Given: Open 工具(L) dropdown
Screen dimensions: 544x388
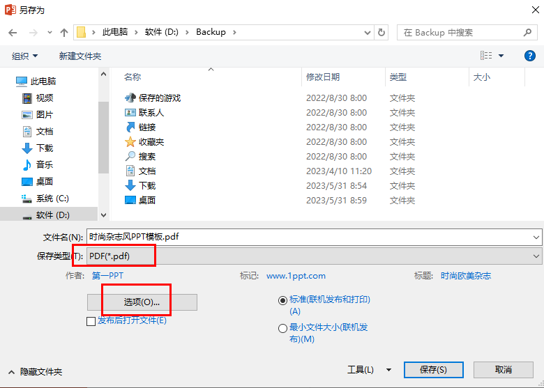Looking at the screenshot, I should 370,370.
